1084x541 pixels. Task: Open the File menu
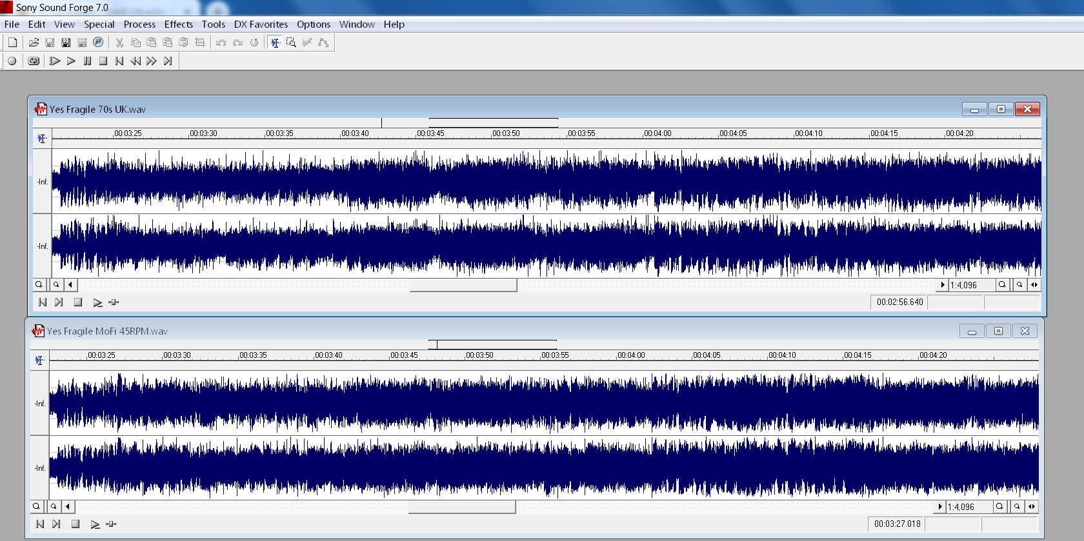12,25
